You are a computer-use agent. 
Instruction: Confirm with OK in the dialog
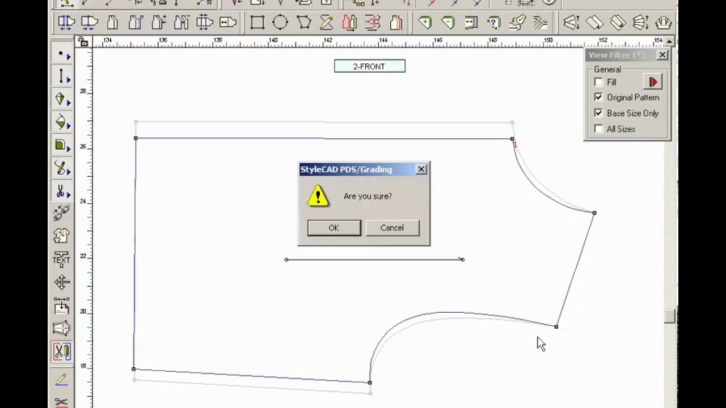(334, 228)
